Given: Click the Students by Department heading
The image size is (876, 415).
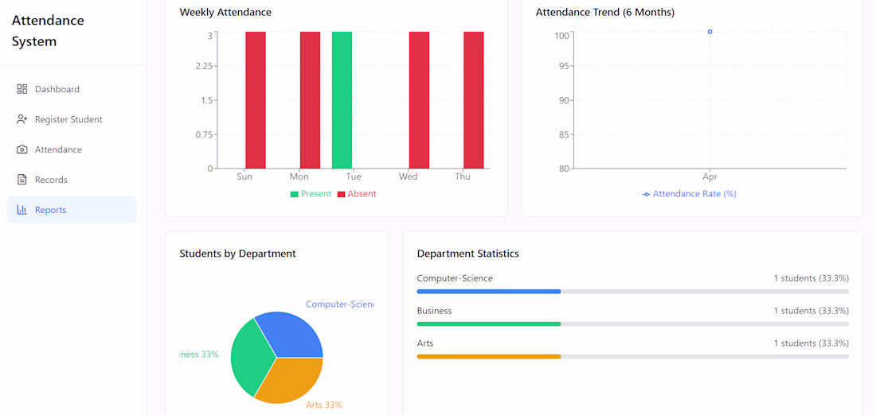Looking at the screenshot, I should (x=237, y=254).
